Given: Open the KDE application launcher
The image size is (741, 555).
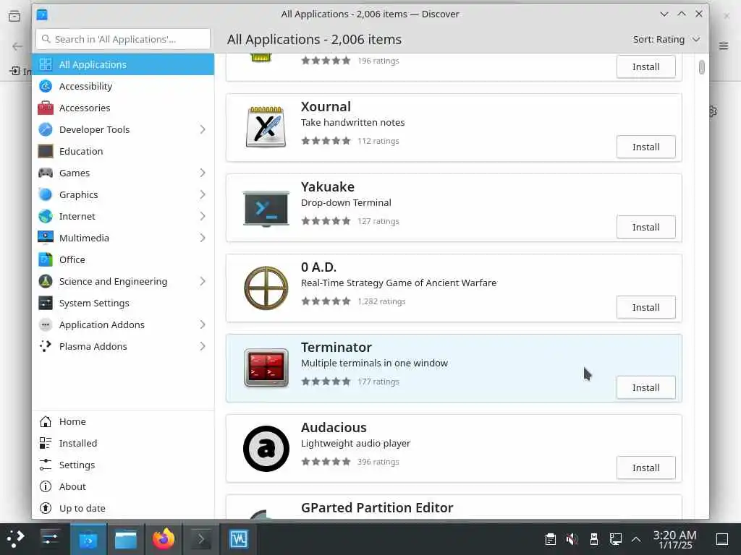Looking at the screenshot, I should pyautogui.click(x=15, y=539).
